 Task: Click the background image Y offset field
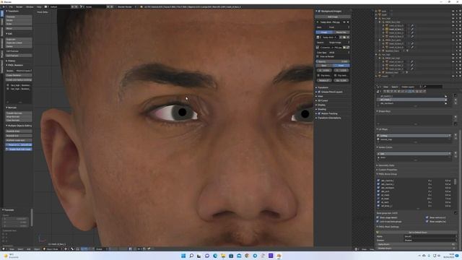pos(341,71)
